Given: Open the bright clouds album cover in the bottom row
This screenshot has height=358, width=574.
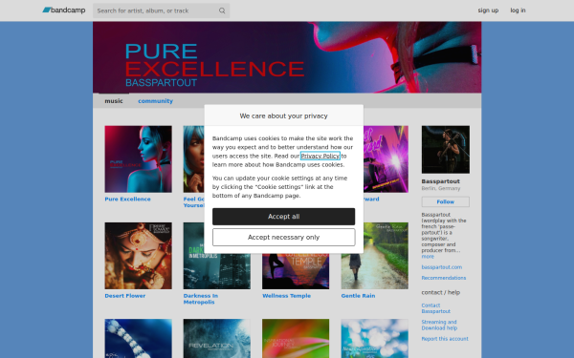Looking at the screenshot, I should click(374, 339).
